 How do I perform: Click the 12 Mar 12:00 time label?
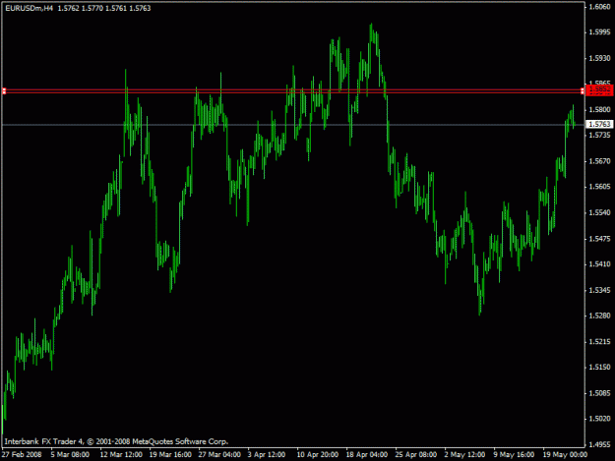[x=121, y=454]
